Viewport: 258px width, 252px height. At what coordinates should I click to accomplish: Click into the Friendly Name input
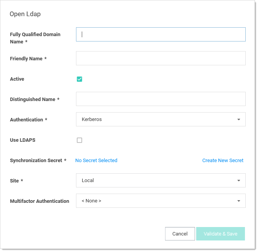161,58
